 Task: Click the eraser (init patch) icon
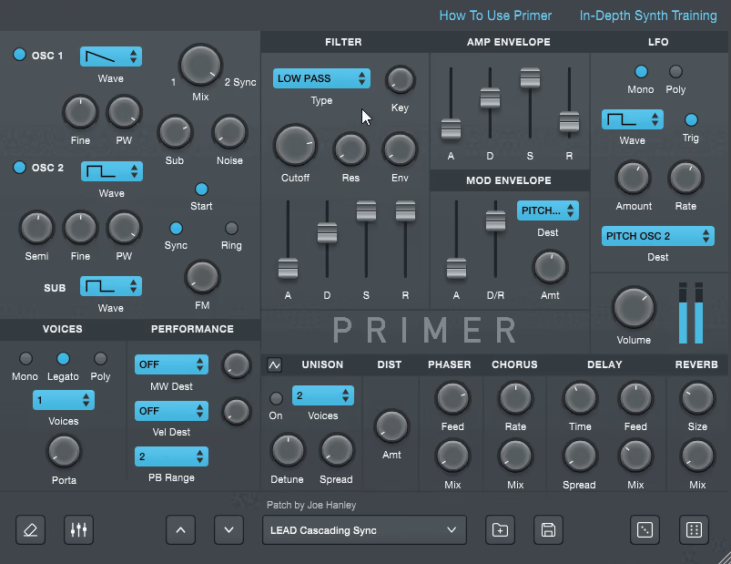[x=30, y=530]
